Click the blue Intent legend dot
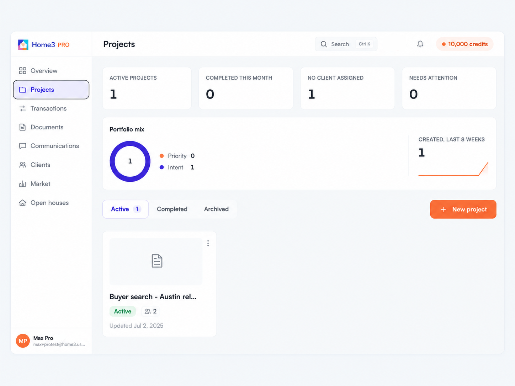 162,167
